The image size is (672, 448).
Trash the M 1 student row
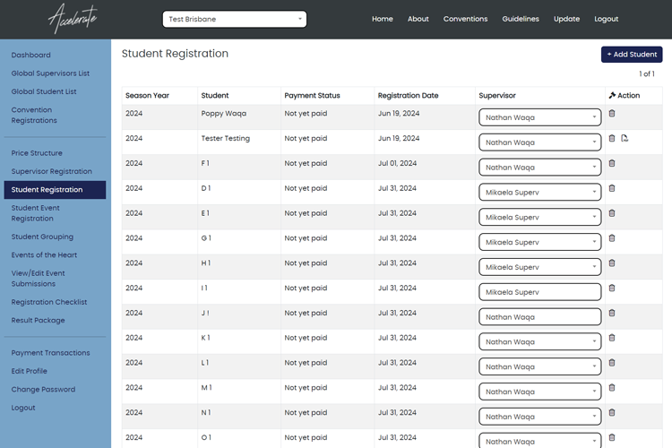click(x=612, y=388)
